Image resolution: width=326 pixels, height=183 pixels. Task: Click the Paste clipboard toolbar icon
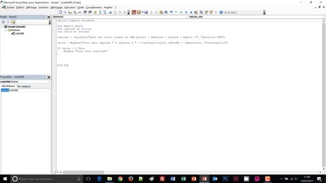[x=161, y=12]
